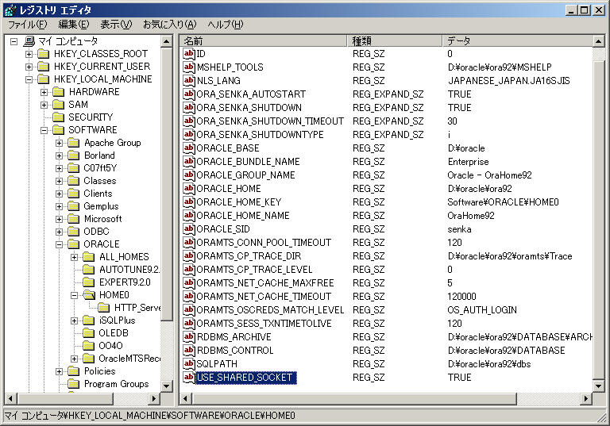Image resolution: width=610 pixels, height=426 pixels.
Task: Select the Classes key in tree
Action: tap(100, 181)
